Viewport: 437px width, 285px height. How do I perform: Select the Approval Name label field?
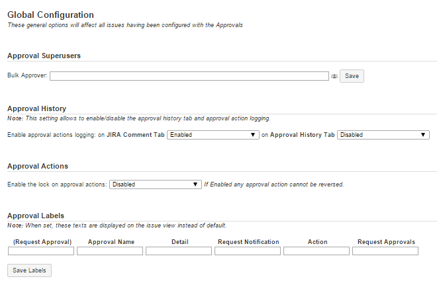(110, 251)
